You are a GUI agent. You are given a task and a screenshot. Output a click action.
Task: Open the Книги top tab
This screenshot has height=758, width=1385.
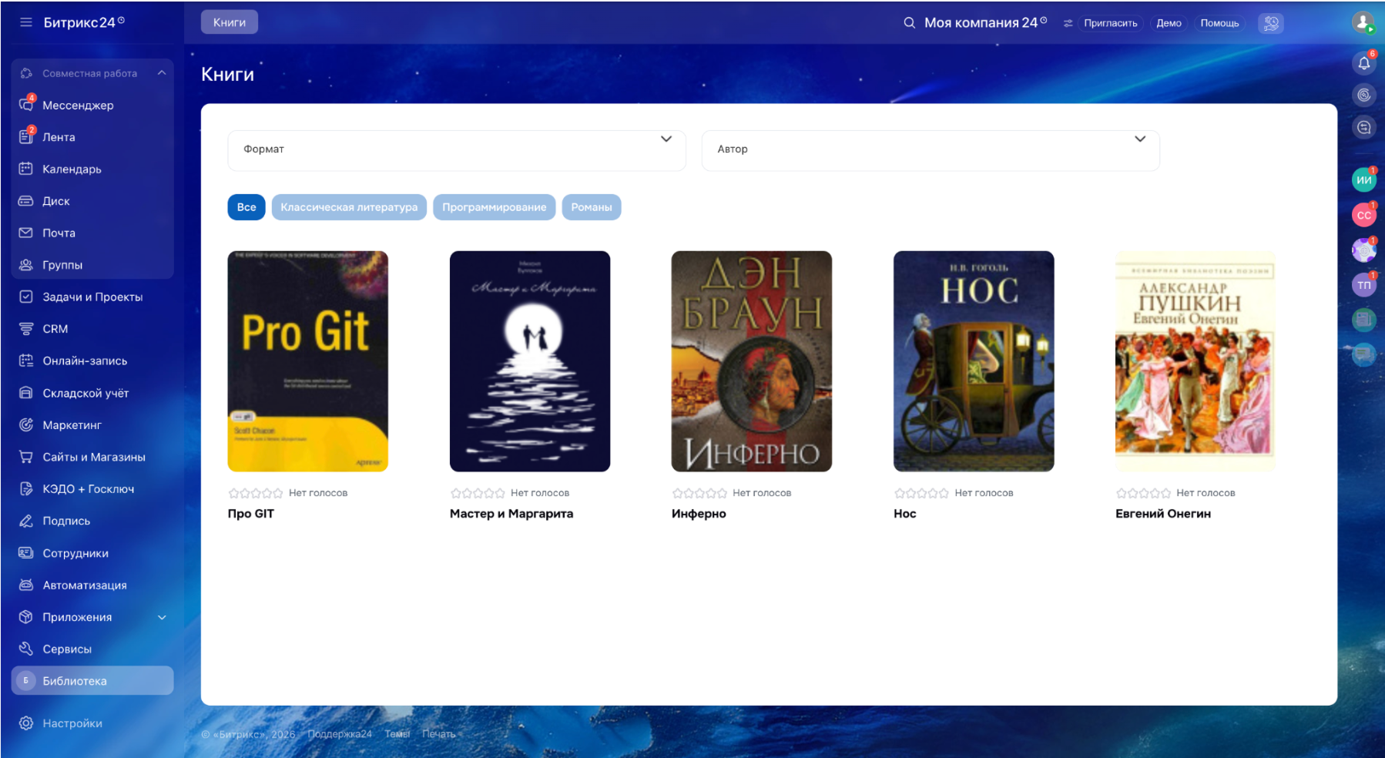pyautogui.click(x=230, y=22)
